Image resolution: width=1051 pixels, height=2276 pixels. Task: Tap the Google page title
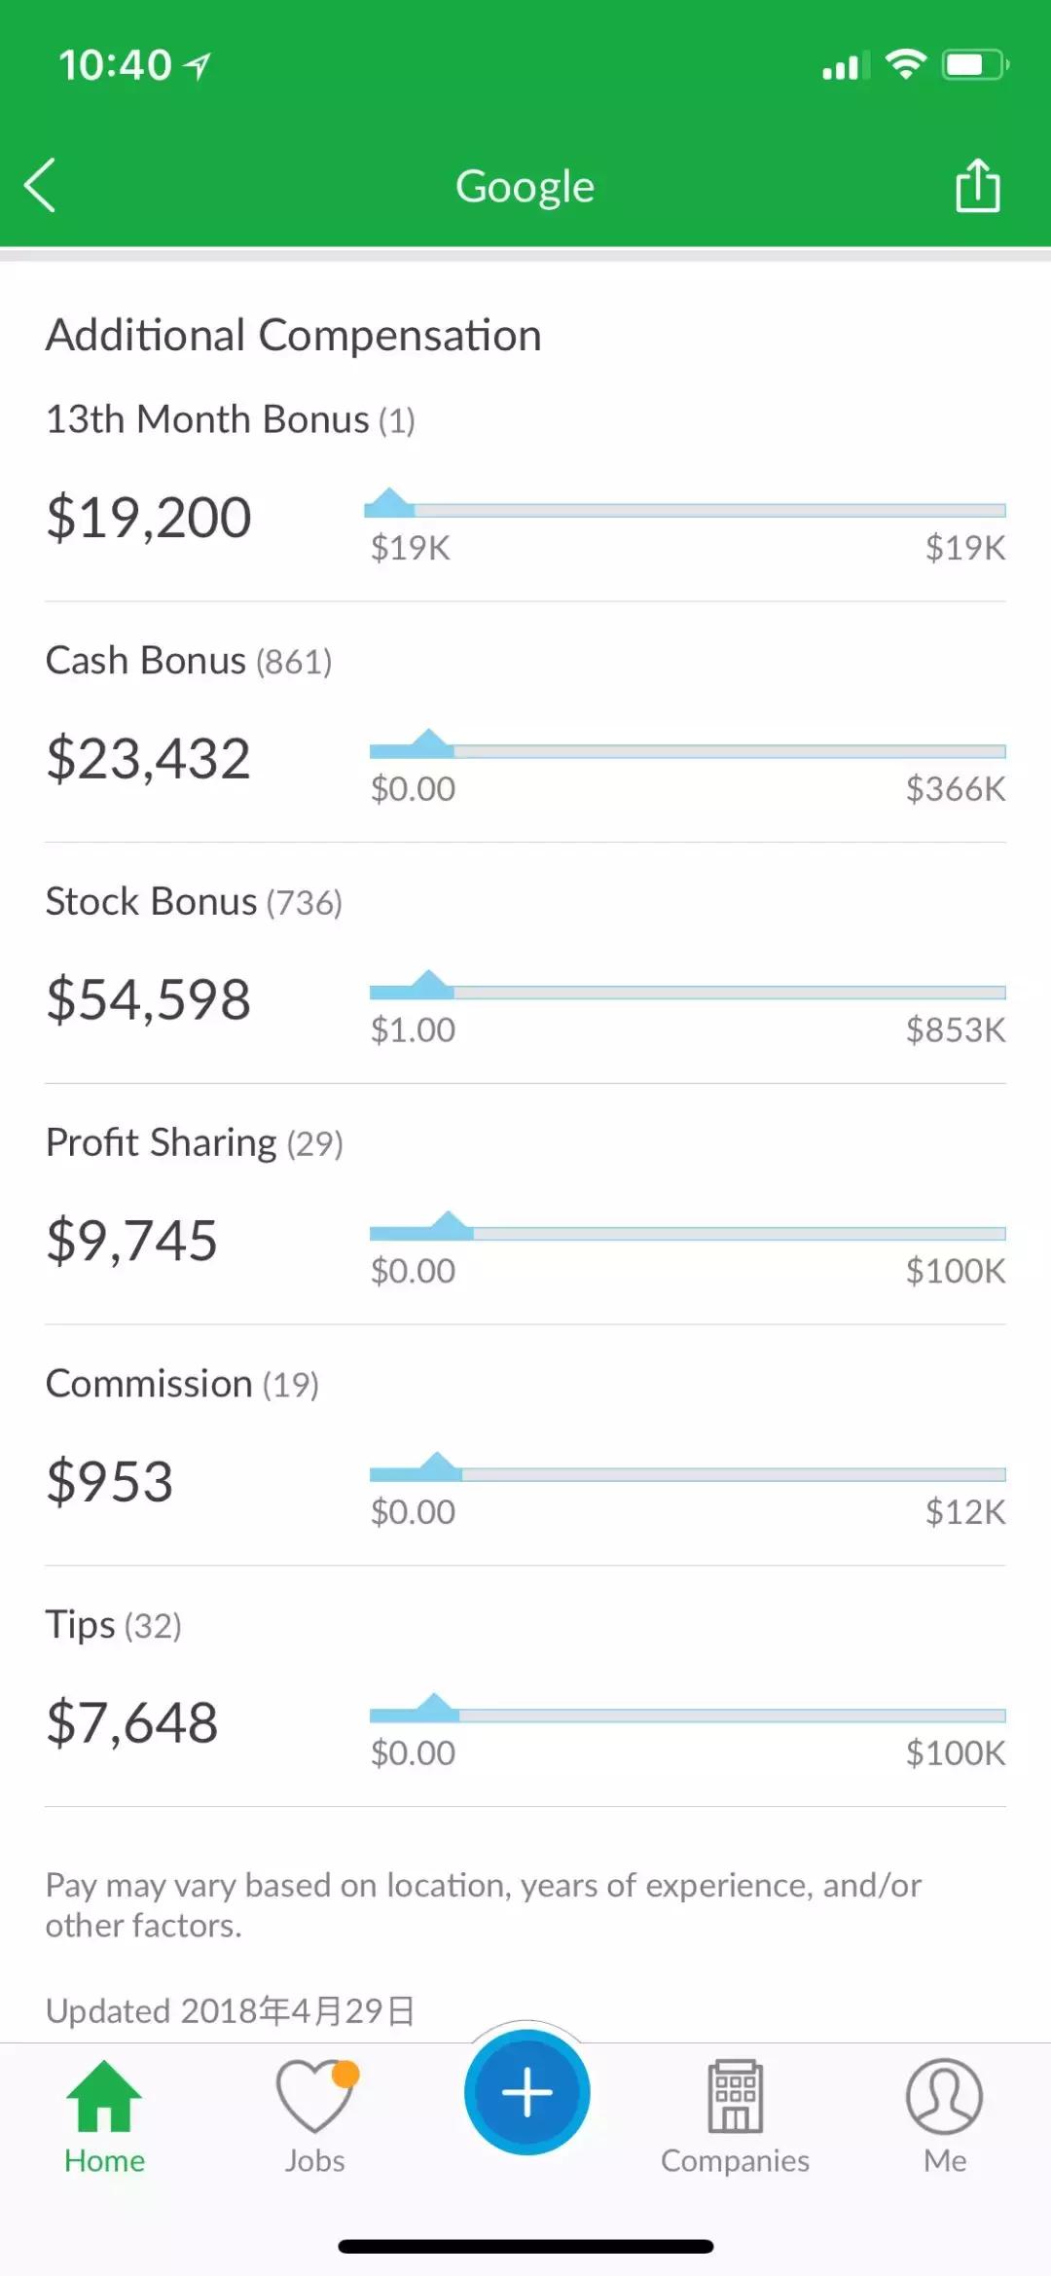pyautogui.click(x=525, y=186)
